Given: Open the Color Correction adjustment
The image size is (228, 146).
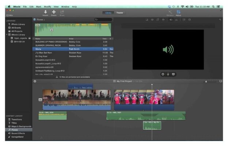Looking at the screenshot, I should click(x=152, y=20).
